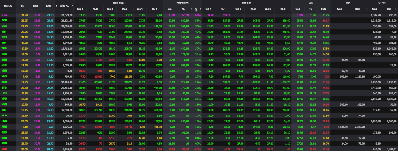The image size is (398, 151).
Task: Open stock symbol CTG
Action: [4, 15]
